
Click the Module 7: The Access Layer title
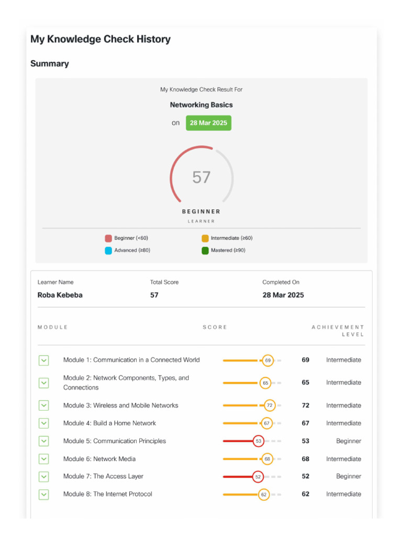(x=103, y=476)
